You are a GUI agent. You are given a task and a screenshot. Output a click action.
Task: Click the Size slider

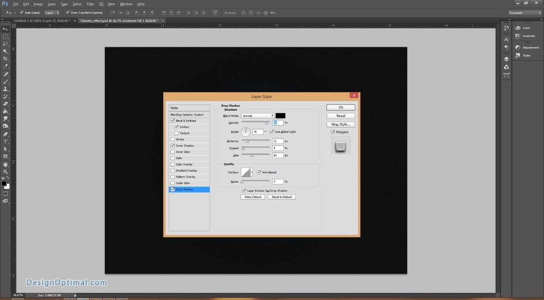(x=256, y=155)
